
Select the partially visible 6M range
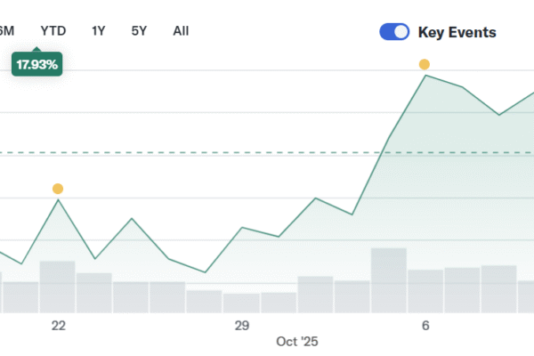coord(6,30)
